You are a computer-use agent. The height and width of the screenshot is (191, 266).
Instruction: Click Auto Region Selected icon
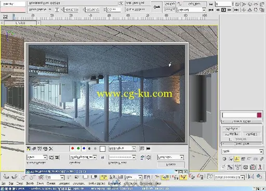tap(57, 157)
